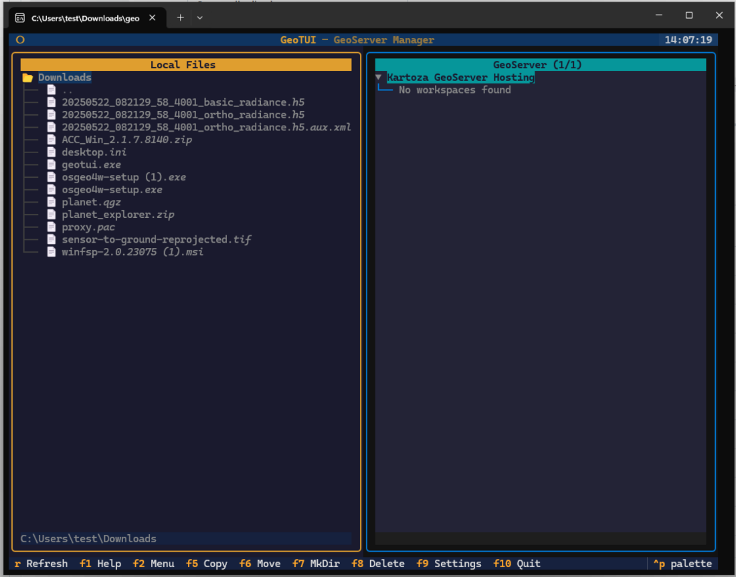Select planet_explorer.zip

[118, 215]
